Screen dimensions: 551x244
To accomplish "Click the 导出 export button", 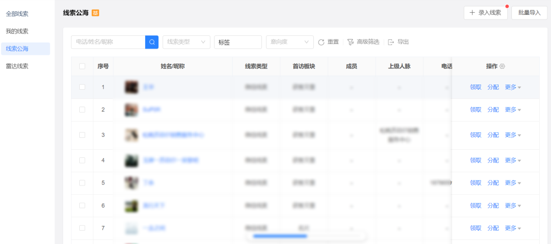I will tap(399, 42).
